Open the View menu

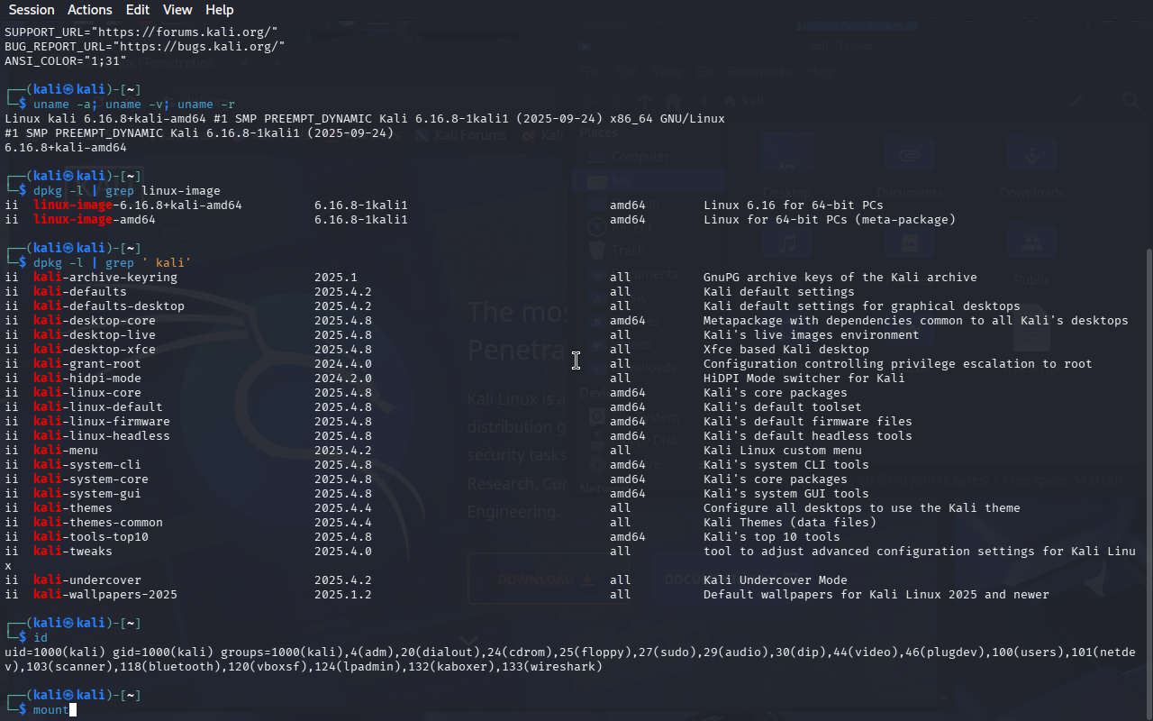177,10
